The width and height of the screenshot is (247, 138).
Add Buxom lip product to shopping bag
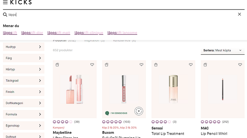click(x=107, y=65)
